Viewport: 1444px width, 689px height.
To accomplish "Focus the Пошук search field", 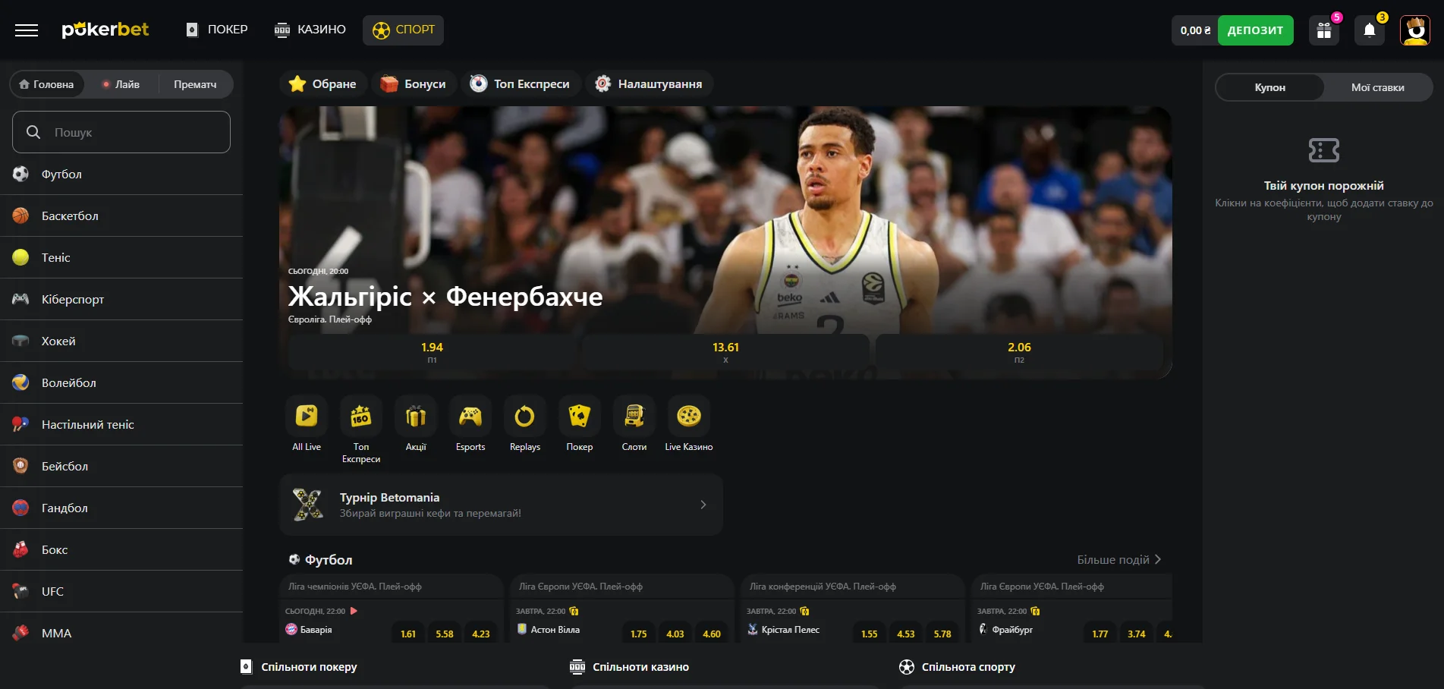I will tap(121, 132).
